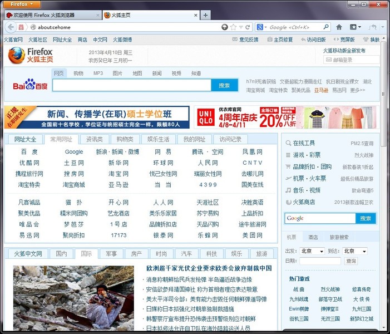The width and height of the screenshot is (390, 334).
Task: Open the 战曲 game link
Action: pos(299,289)
